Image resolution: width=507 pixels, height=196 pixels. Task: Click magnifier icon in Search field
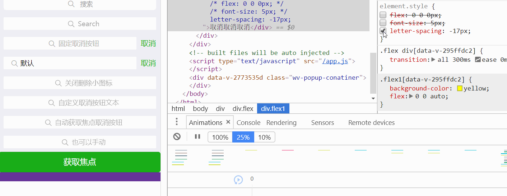point(71,24)
